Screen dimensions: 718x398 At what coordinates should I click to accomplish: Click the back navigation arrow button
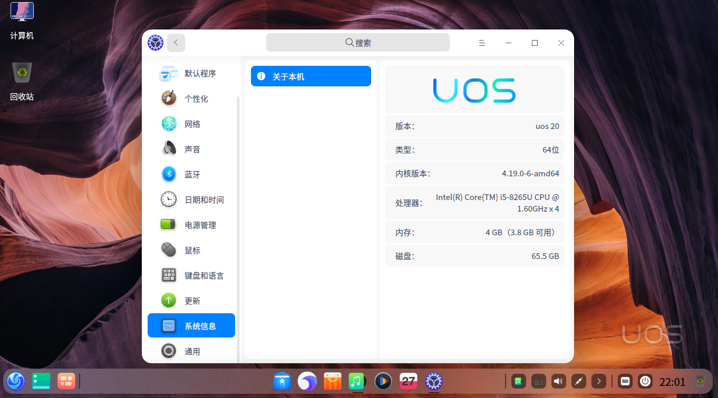click(176, 43)
